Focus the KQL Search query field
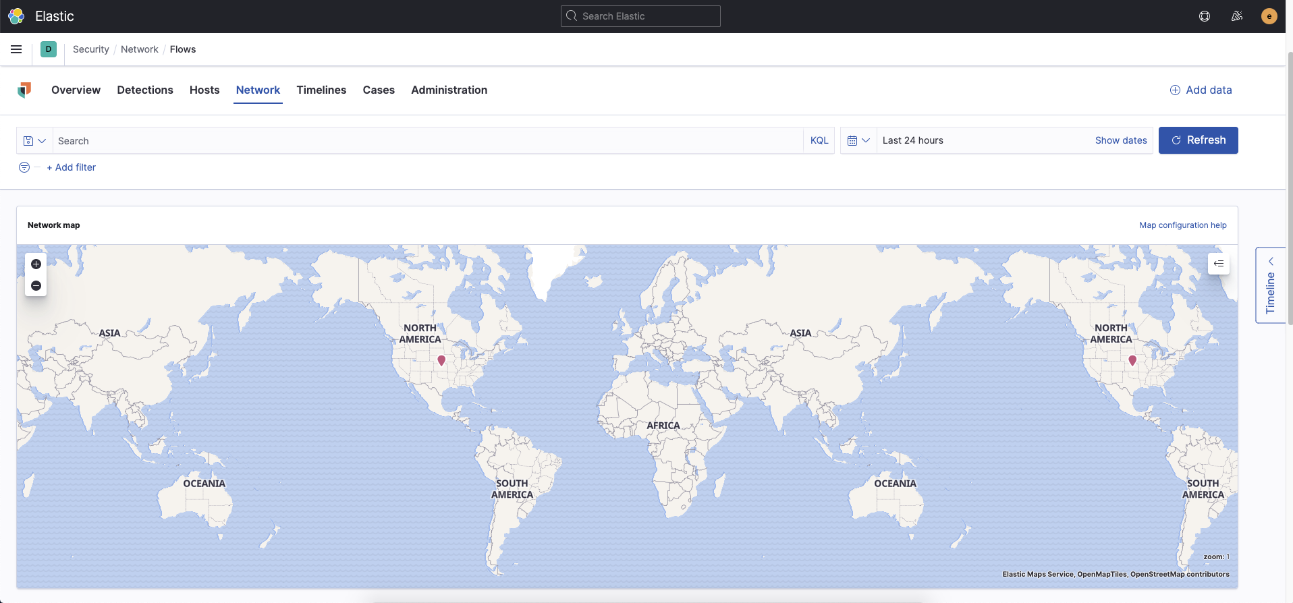The image size is (1293, 603). (428, 141)
